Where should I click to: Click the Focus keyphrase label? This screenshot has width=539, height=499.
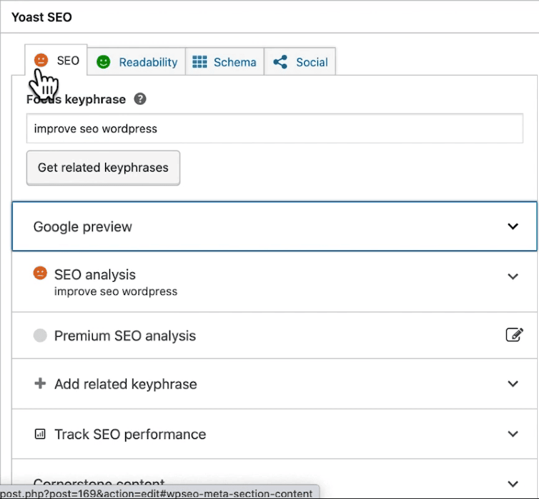[76, 100]
